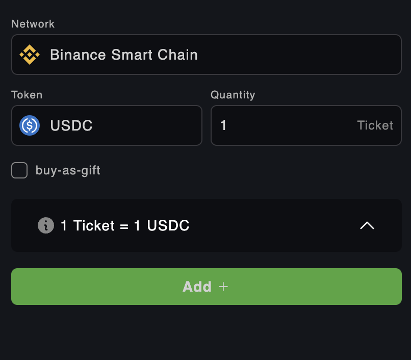Click the quantity value "1"

coord(223,125)
